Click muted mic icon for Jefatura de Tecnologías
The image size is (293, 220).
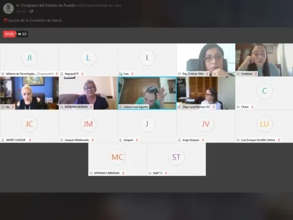click(x=57, y=74)
